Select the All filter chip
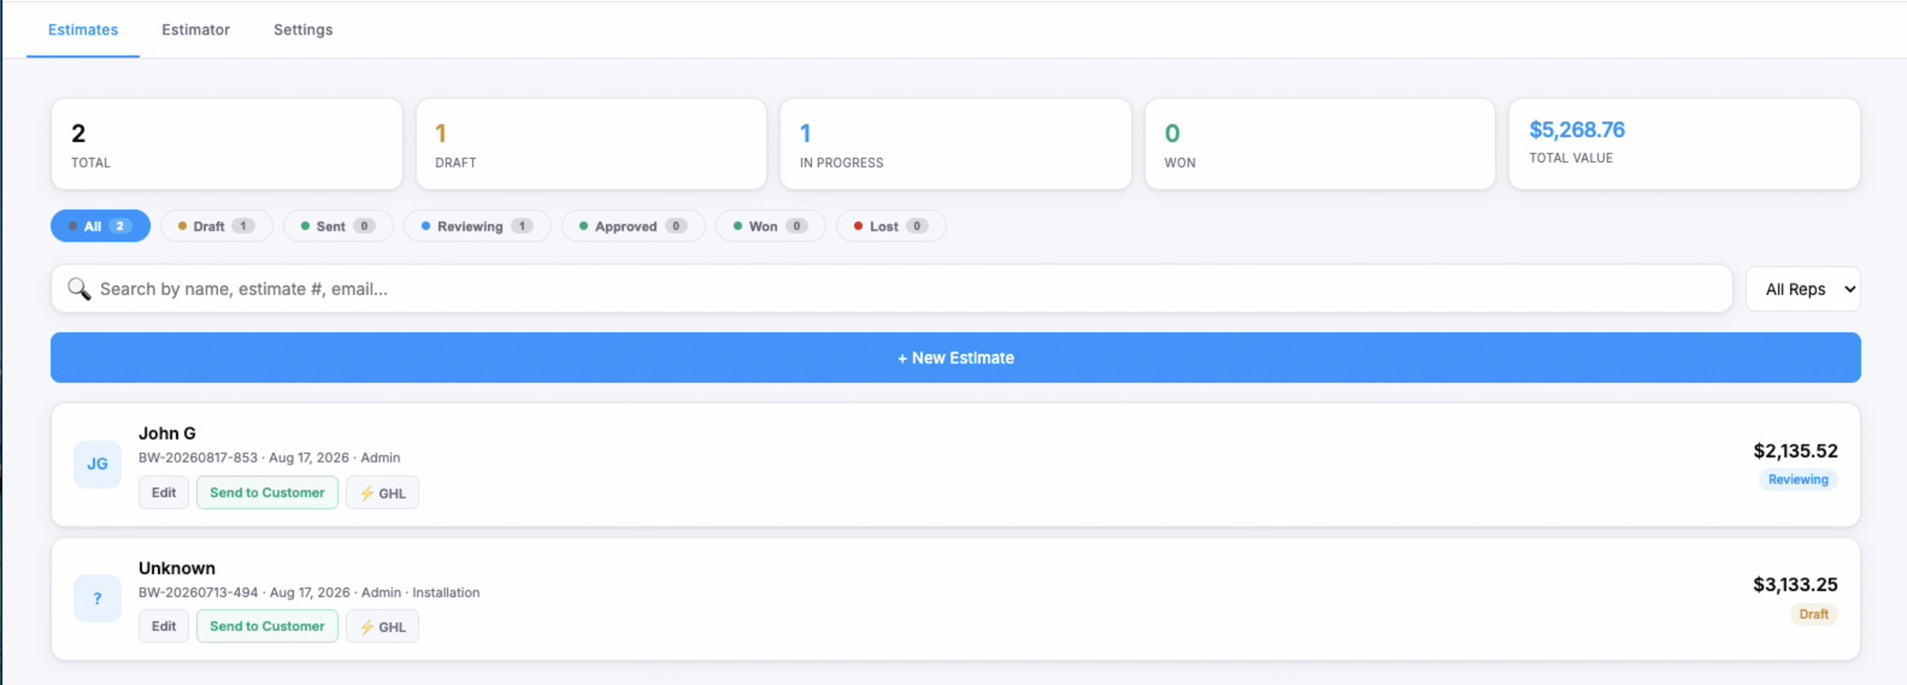Image resolution: width=1907 pixels, height=685 pixels. click(101, 226)
